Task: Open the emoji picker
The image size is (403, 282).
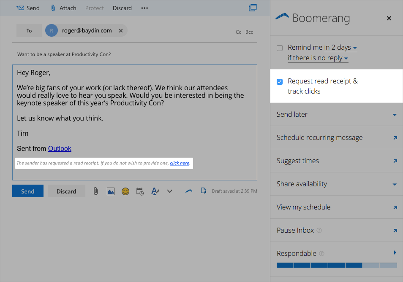Action: click(125, 191)
